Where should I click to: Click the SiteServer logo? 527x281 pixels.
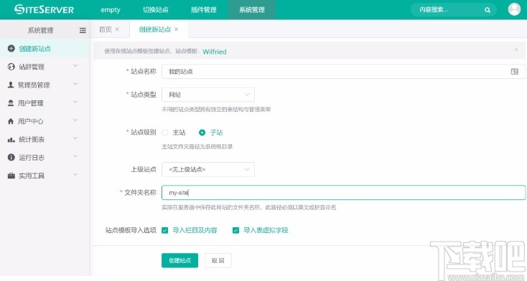click(x=44, y=9)
